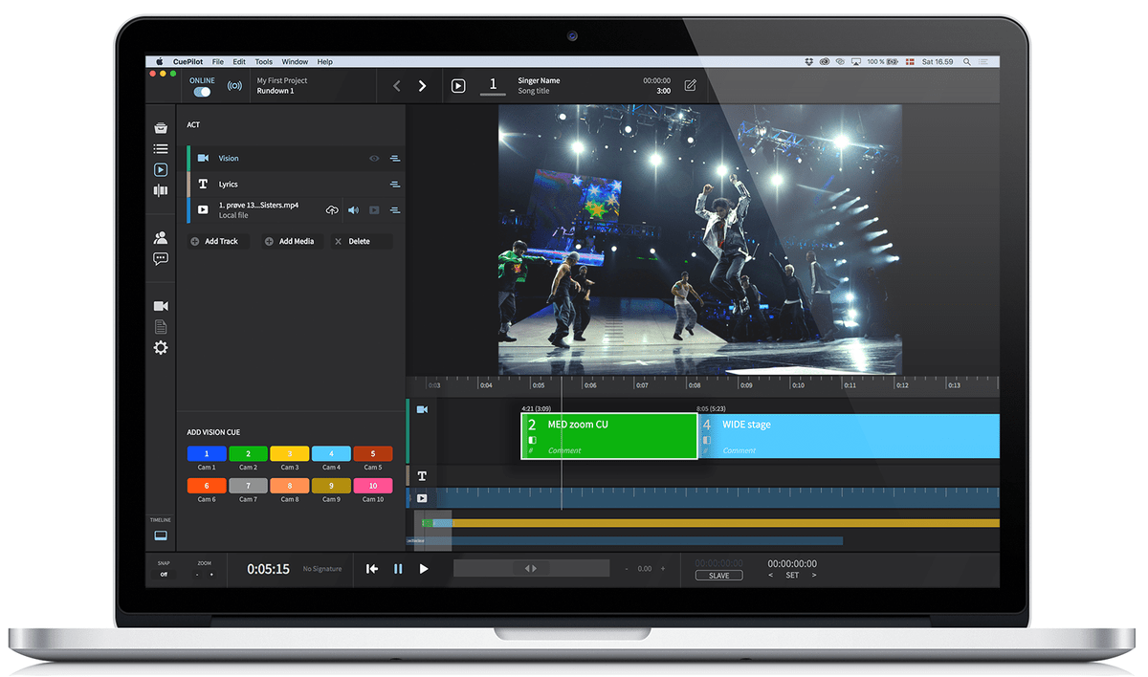Click the Dropbox icon in macOS menu bar
The width and height of the screenshot is (1148, 677).
(x=809, y=61)
